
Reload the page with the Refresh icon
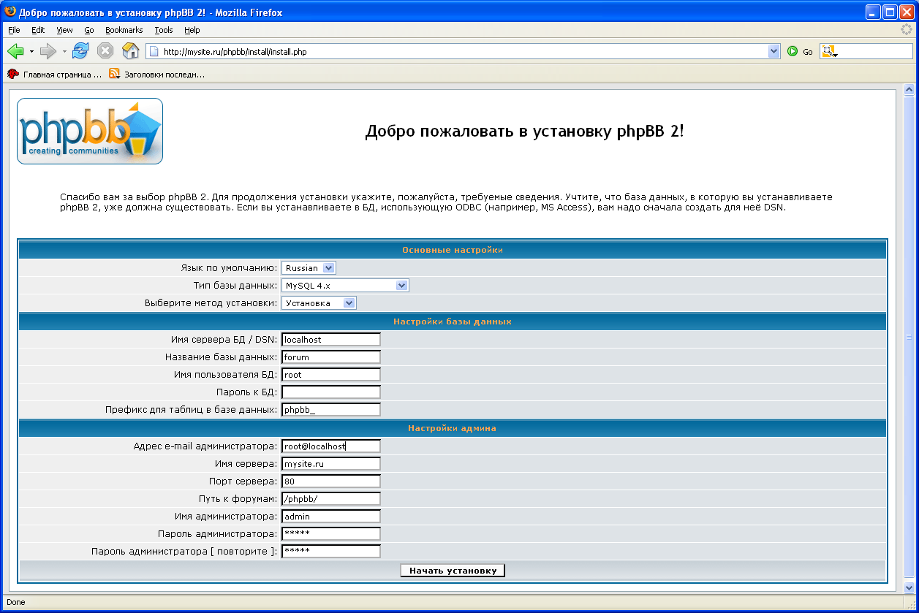point(80,51)
